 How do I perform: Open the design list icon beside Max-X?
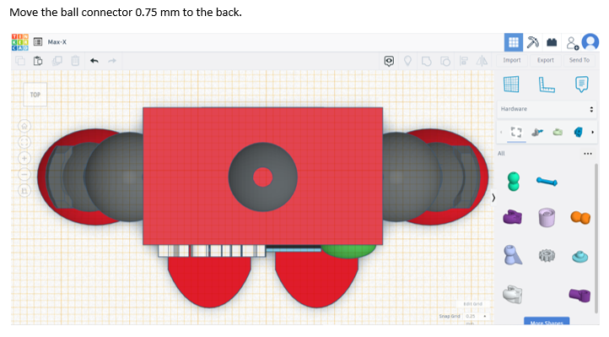point(38,42)
